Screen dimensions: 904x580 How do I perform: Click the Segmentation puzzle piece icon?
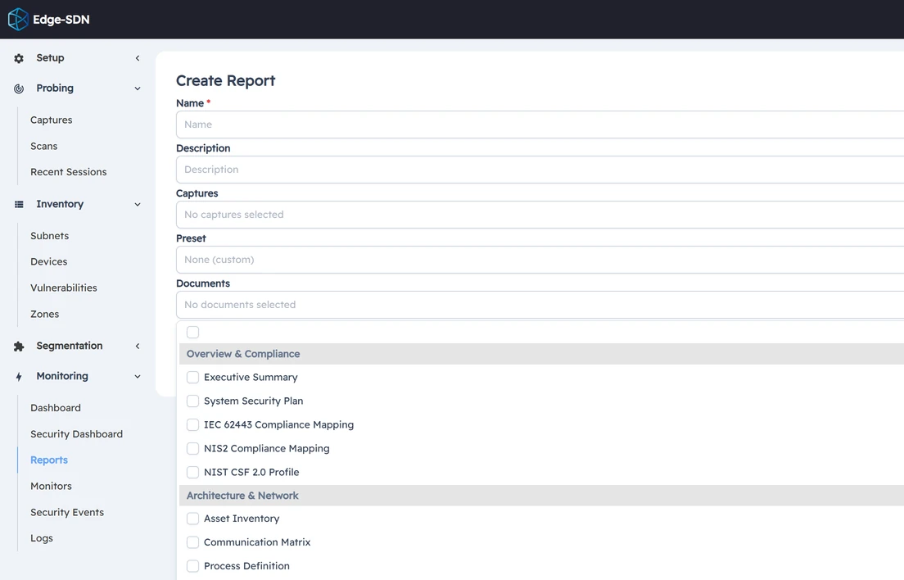coord(19,346)
